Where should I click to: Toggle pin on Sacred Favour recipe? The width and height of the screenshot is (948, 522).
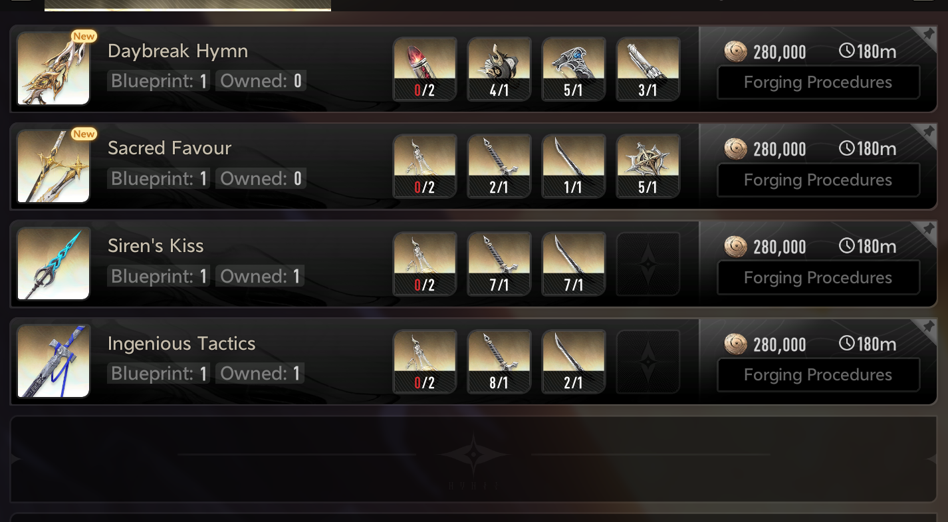pos(928,132)
